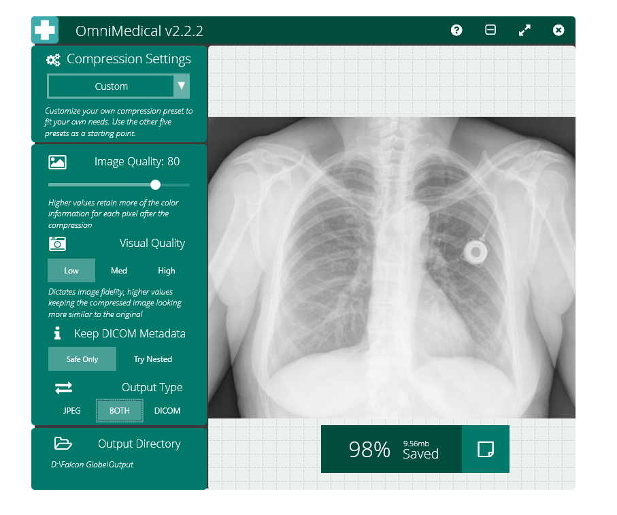Set Visual Quality to High

[167, 271]
